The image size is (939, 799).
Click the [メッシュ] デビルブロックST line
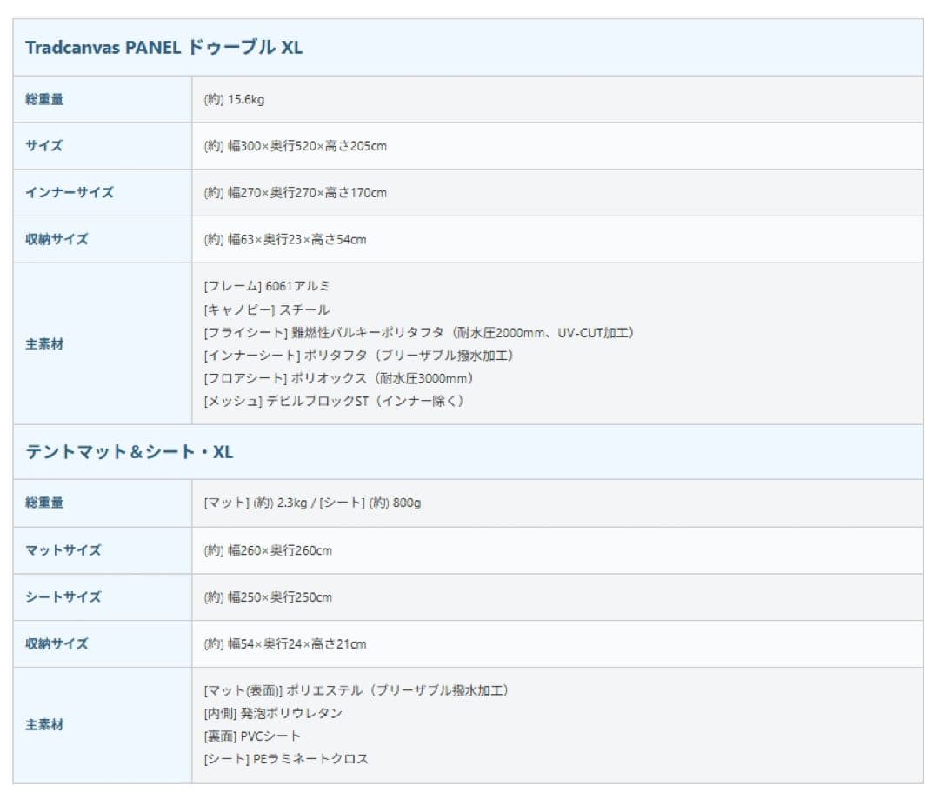334,401
